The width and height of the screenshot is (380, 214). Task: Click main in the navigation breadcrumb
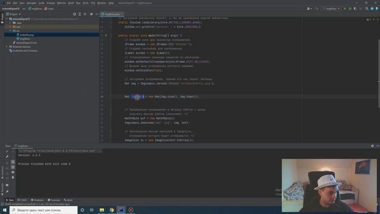[x=49, y=8]
